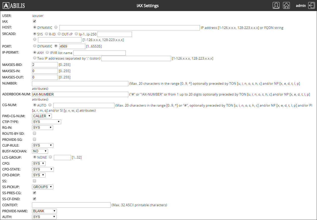Select DYNAMIC port radio button
Screen dimensions: 317x220
[35, 46]
